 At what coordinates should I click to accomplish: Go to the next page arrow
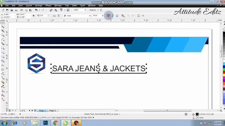point(30,111)
